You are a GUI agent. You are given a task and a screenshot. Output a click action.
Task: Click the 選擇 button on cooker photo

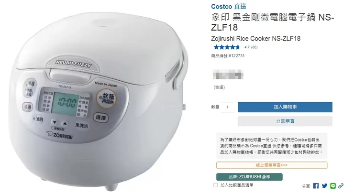click(100, 118)
